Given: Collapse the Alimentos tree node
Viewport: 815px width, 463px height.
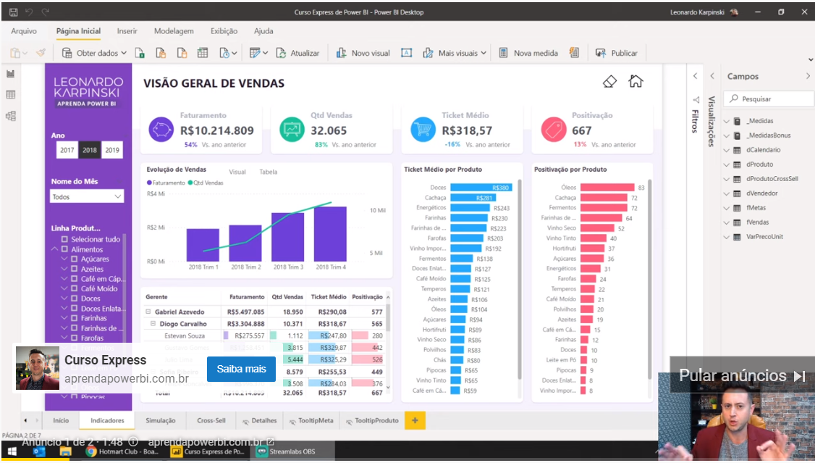Looking at the screenshot, I should click(x=54, y=249).
